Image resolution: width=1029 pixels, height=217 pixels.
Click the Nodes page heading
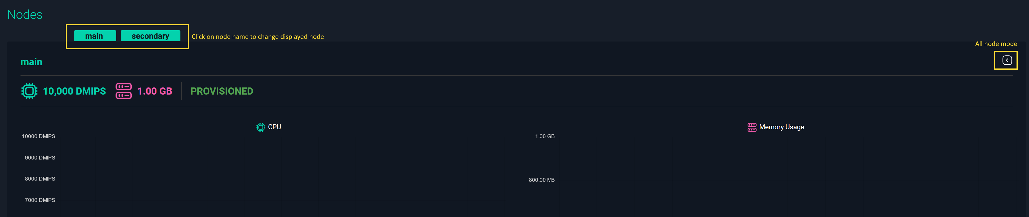click(x=25, y=14)
